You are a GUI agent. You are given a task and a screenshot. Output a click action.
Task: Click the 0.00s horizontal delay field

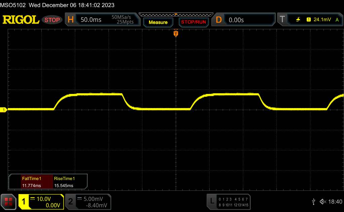pos(249,20)
